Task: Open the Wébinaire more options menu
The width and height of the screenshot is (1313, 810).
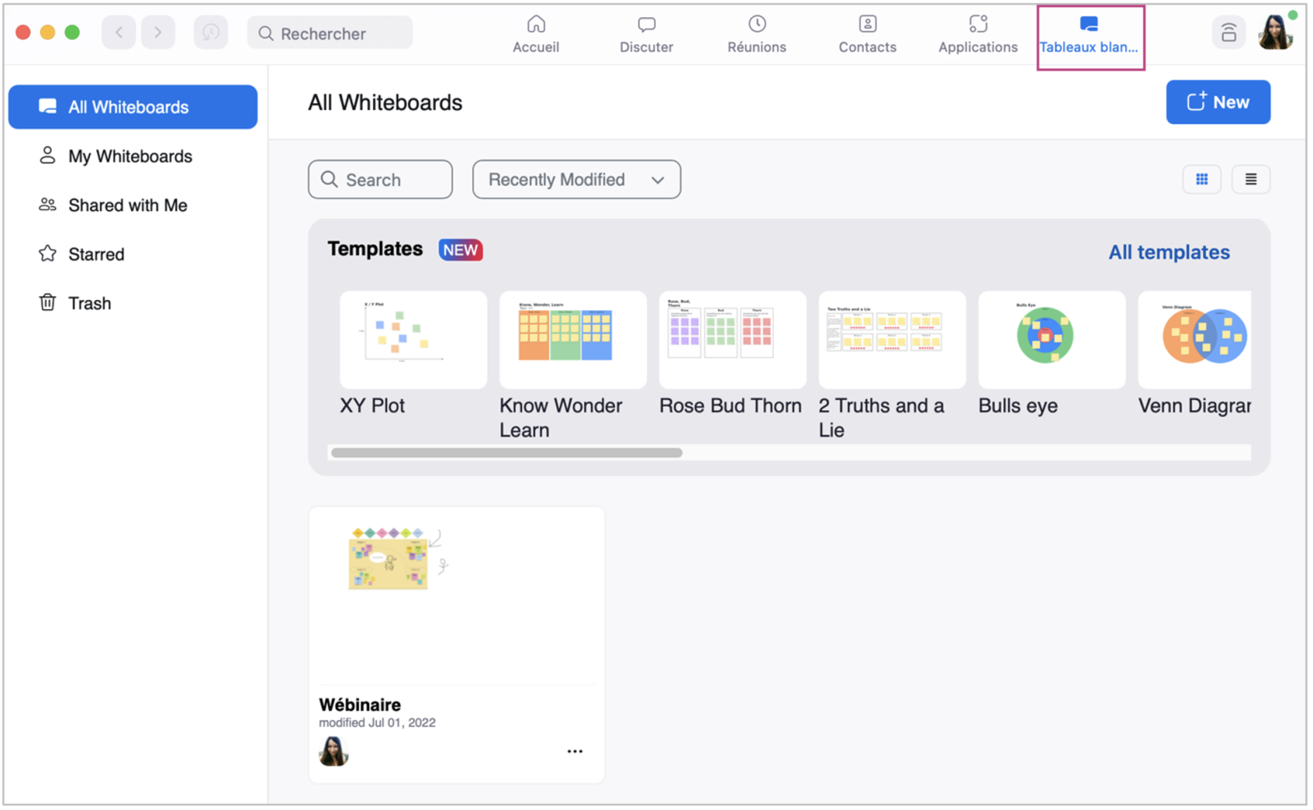Action: pyautogui.click(x=574, y=751)
